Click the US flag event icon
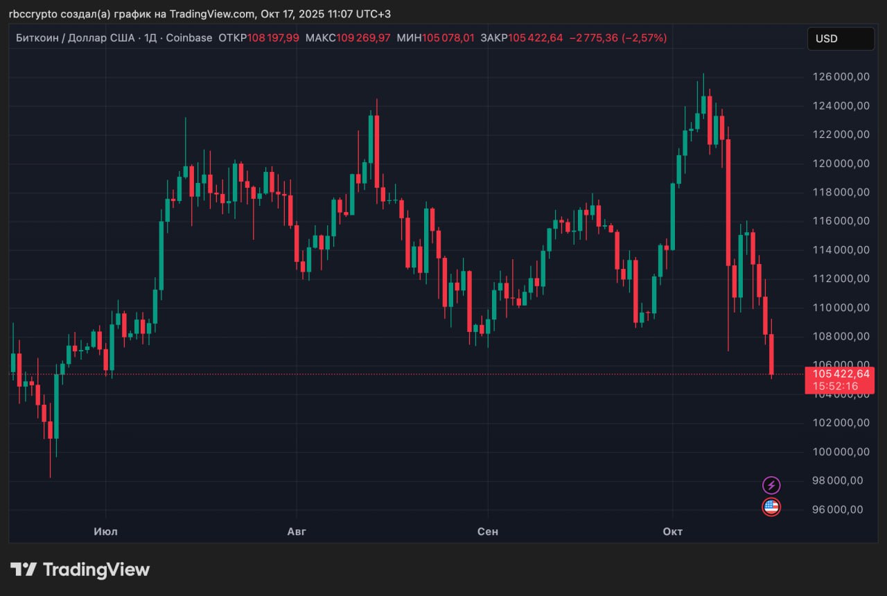 tap(771, 507)
